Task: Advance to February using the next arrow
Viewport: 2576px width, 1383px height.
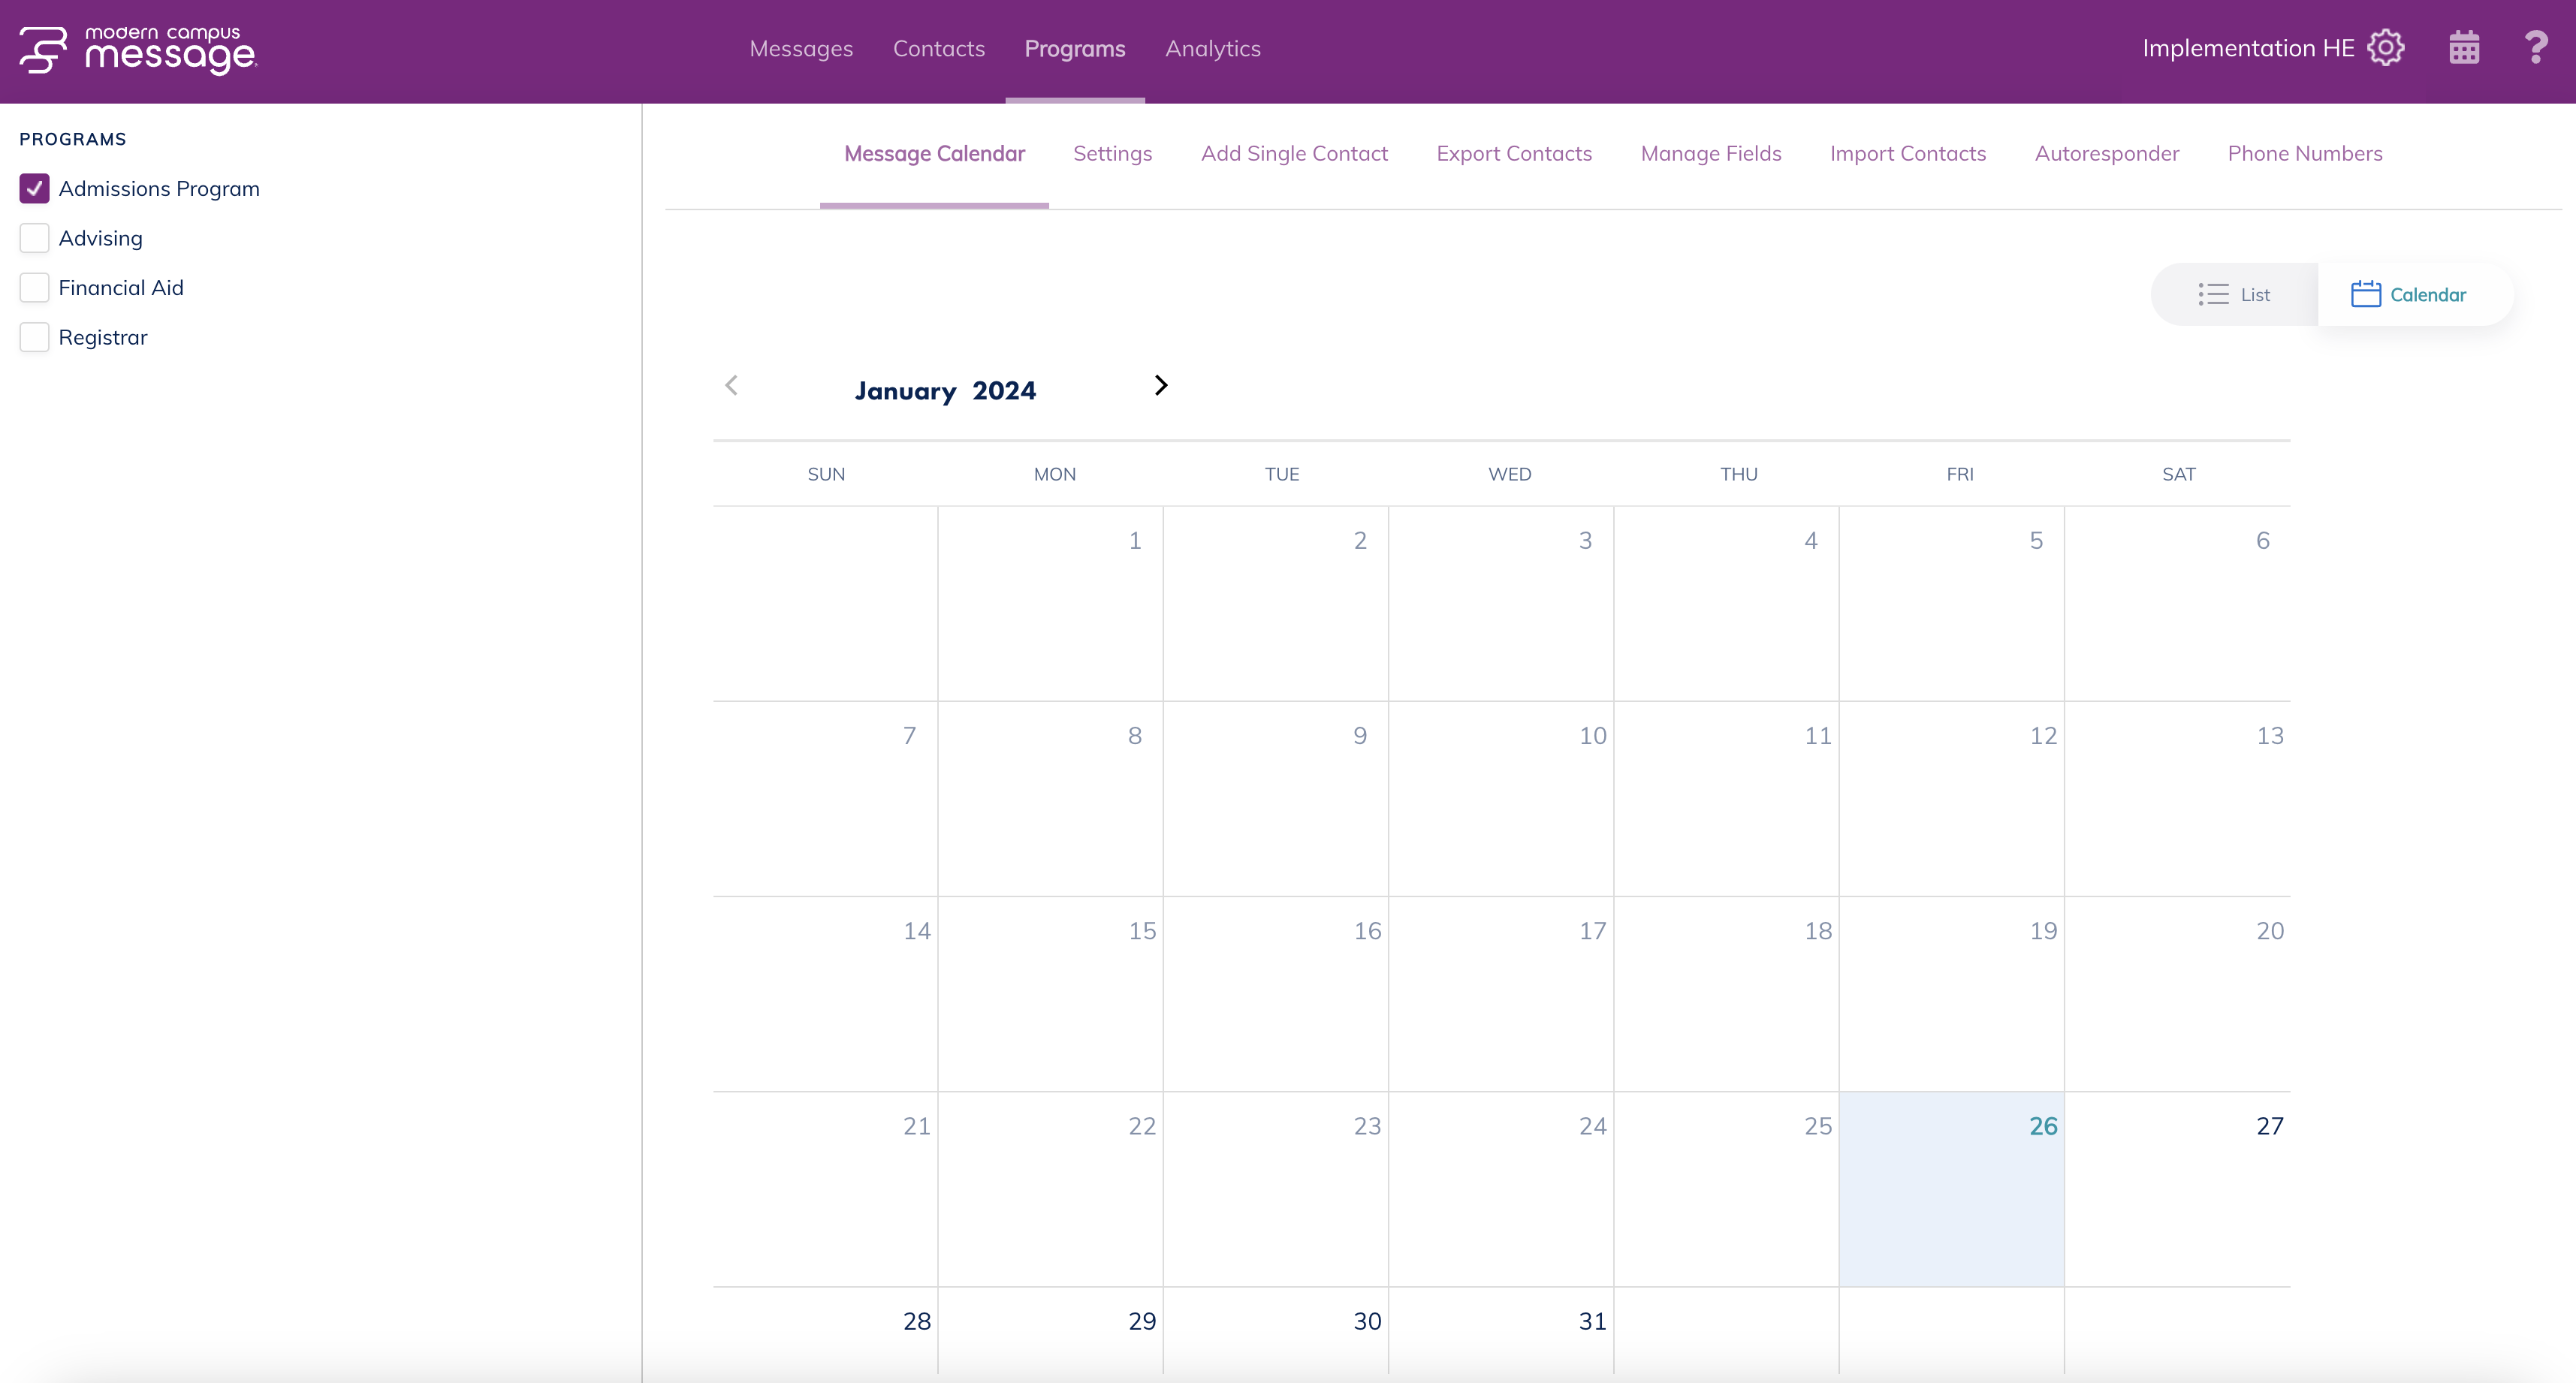Action: coord(1160,386)
